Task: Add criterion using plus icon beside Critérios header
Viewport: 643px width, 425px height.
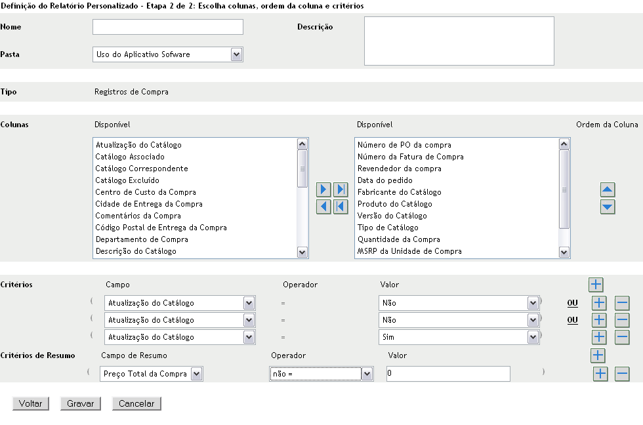Action: tap(596, 285)
